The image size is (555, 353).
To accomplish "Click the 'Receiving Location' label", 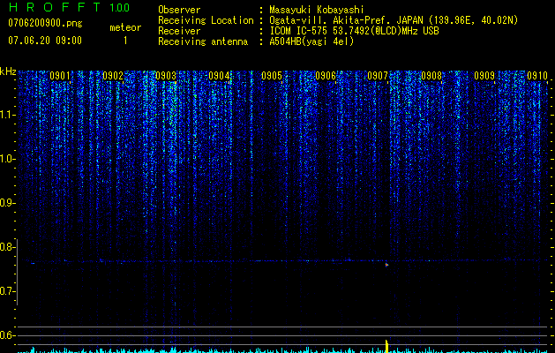I will click(x=206, y=20).
